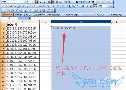
Task: Select row 8 header
Action: [3, 53]
